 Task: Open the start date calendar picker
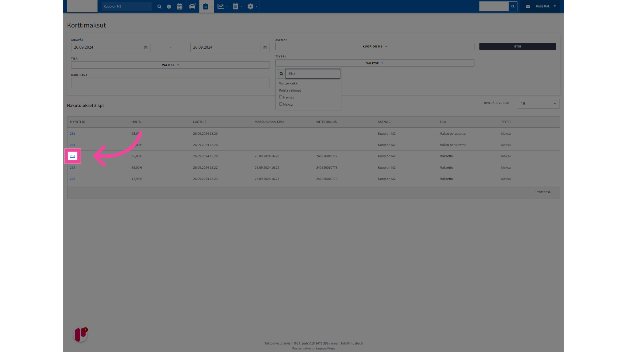pos(146,48)
